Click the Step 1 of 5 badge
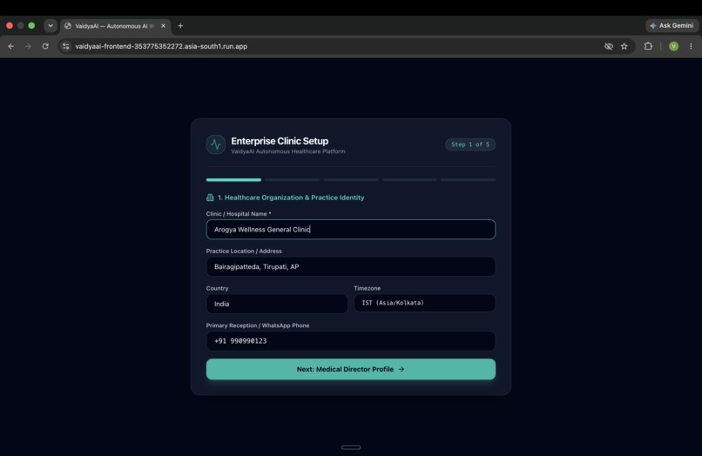The image size is (702, 456). coord(470,144)
